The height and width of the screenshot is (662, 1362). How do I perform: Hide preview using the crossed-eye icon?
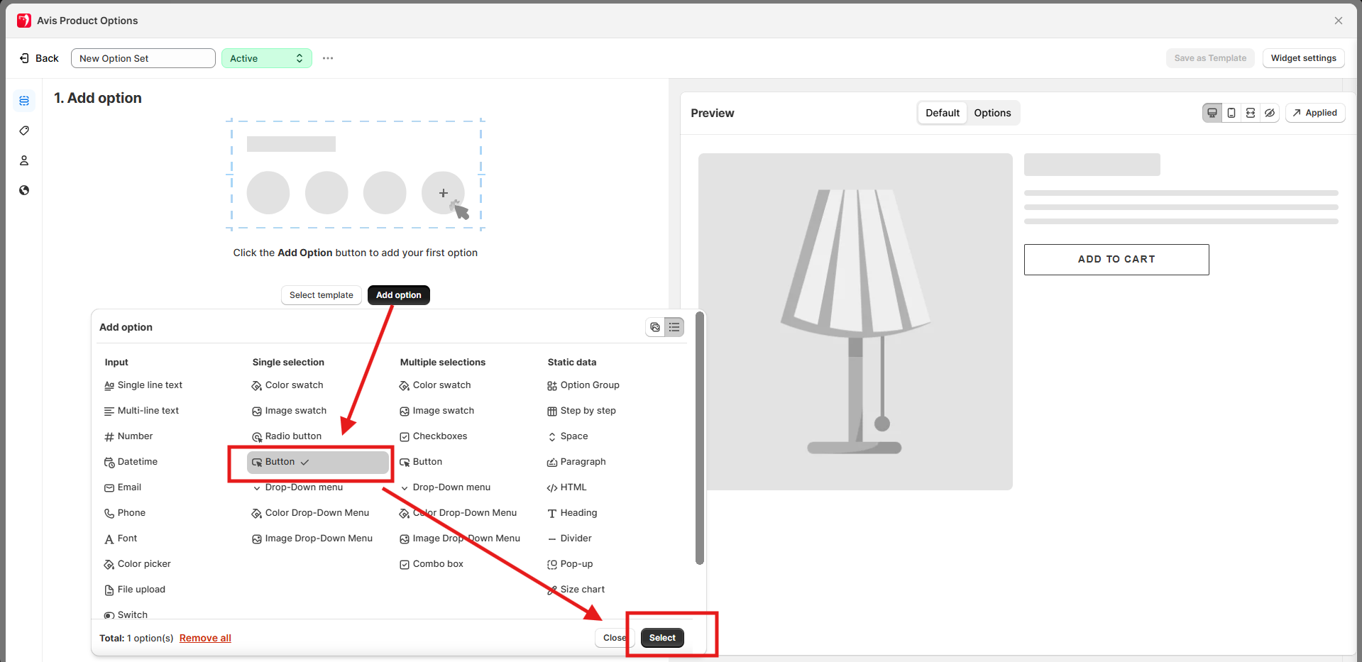point(1270,113)
